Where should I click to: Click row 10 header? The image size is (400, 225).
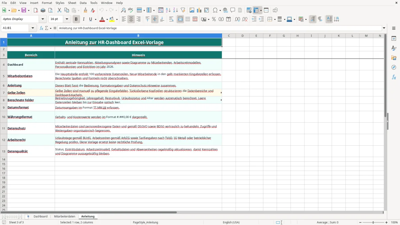point(4,117)
